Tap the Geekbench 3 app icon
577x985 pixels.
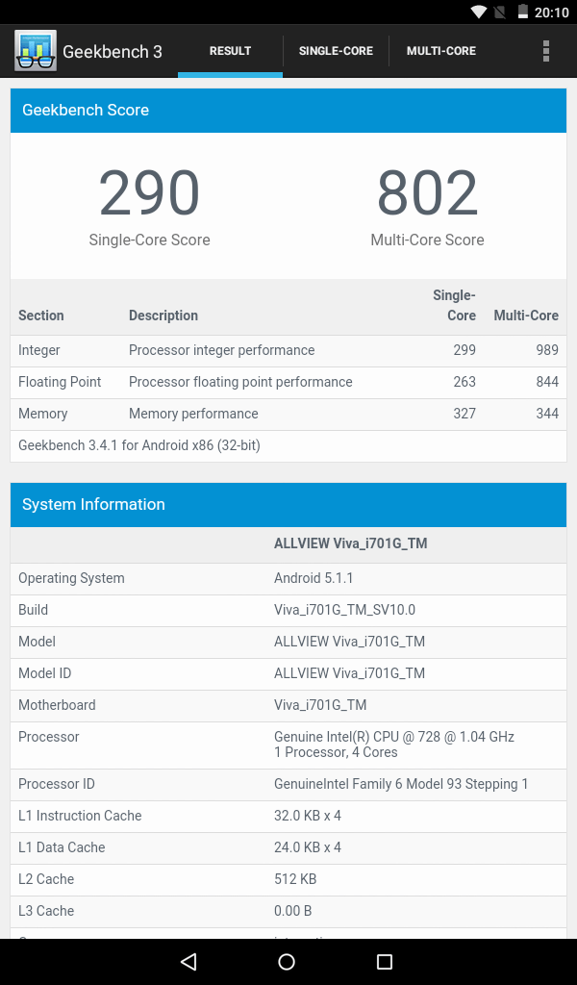pos(36,51)
